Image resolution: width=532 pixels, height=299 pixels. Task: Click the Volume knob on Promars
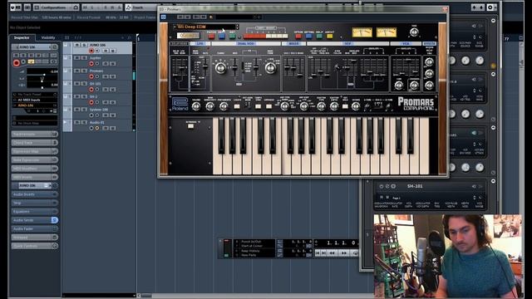pos(196,106)
